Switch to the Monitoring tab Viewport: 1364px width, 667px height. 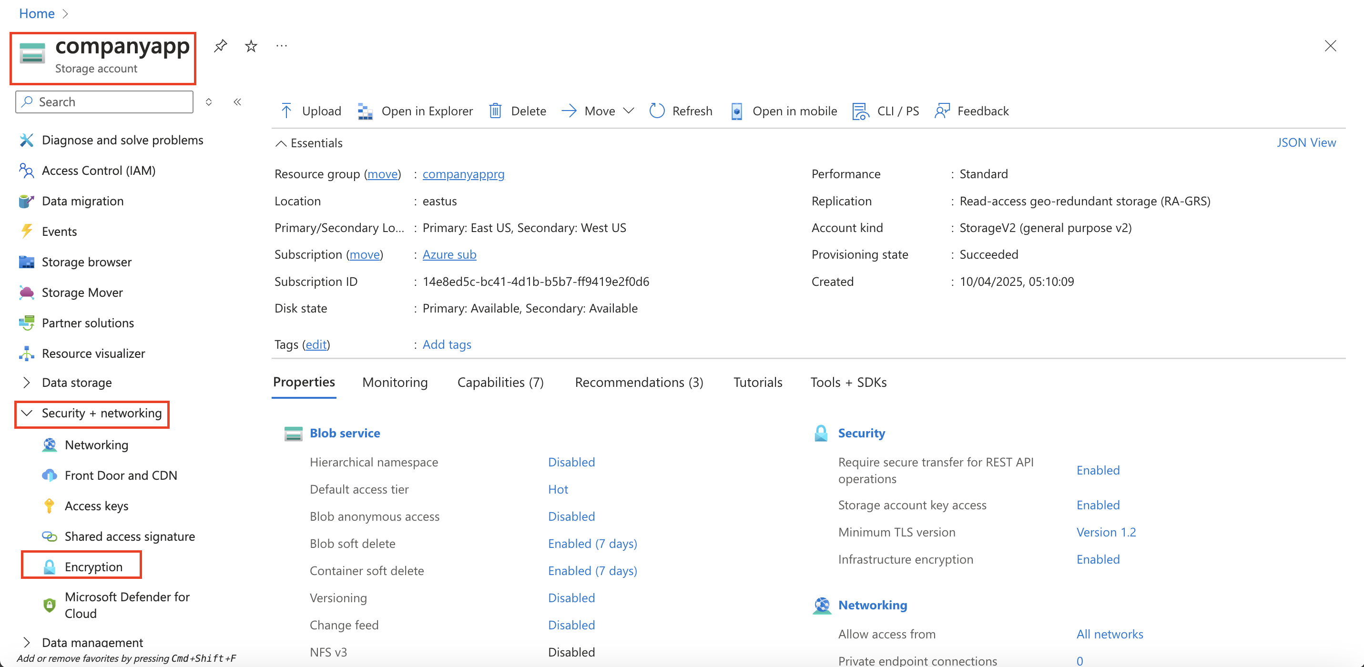coord(395,382)
